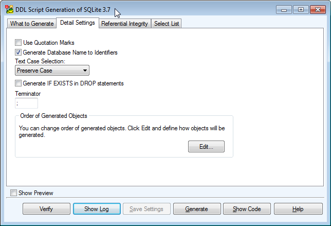Click the Generate button
The width and height of the screenshot is (331, 226).
(x=196, y=209)
